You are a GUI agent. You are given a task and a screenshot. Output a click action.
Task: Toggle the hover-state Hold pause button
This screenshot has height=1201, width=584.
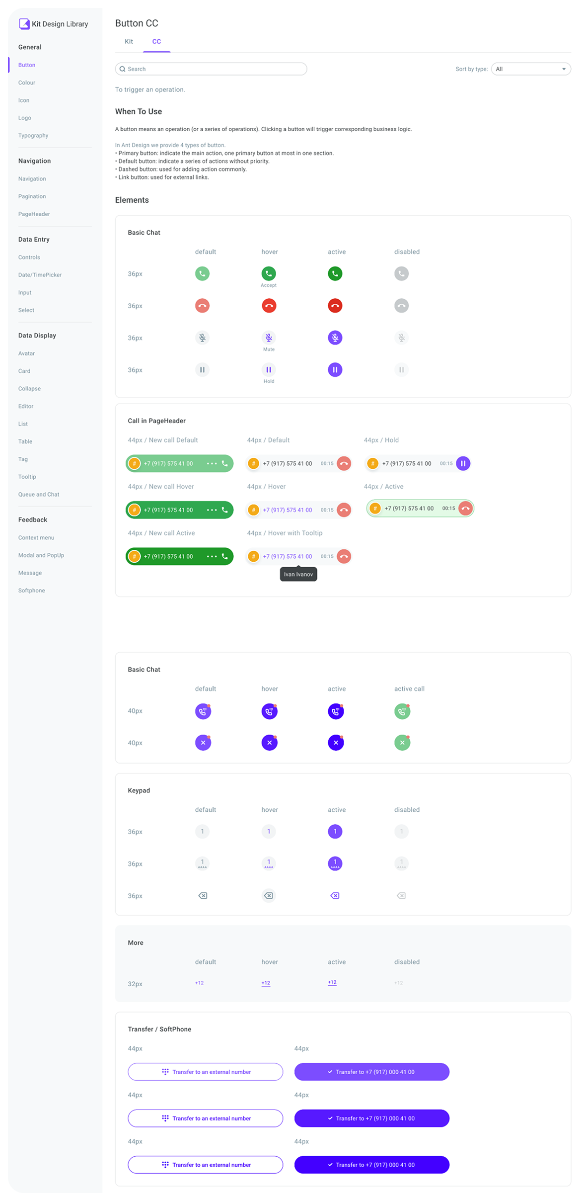point(269,370)
